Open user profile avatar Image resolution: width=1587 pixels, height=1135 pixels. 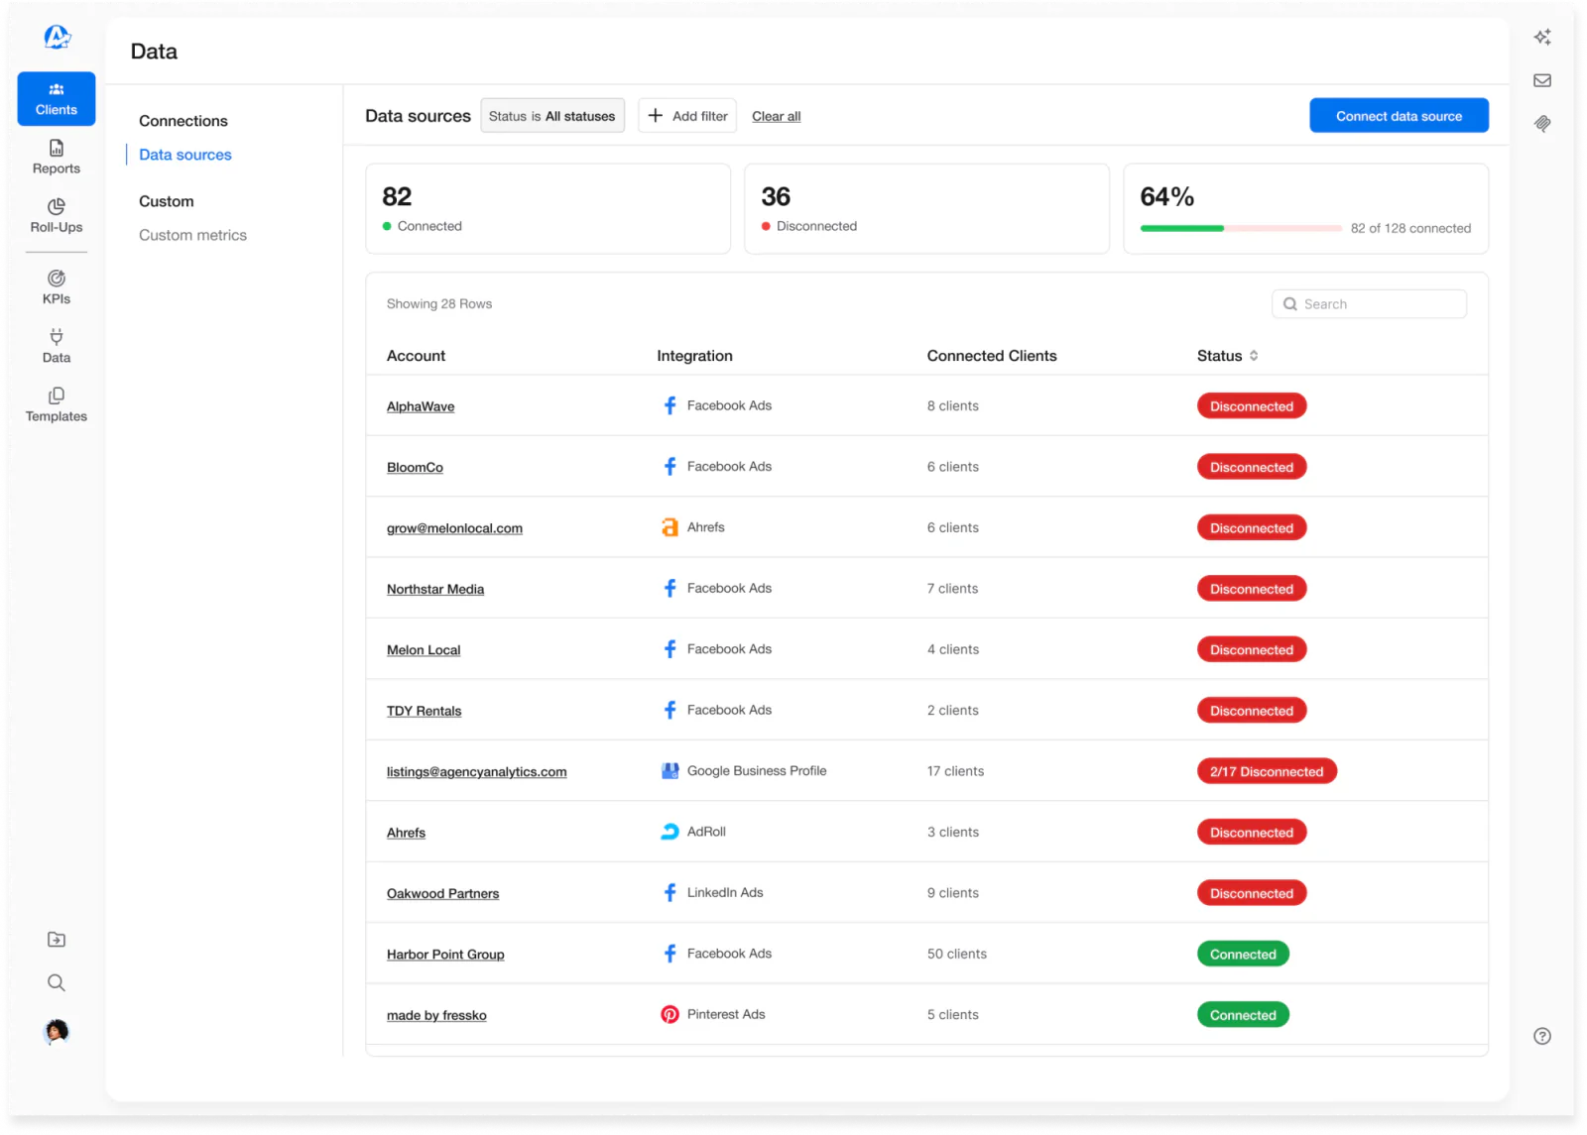coord(57,1032)
